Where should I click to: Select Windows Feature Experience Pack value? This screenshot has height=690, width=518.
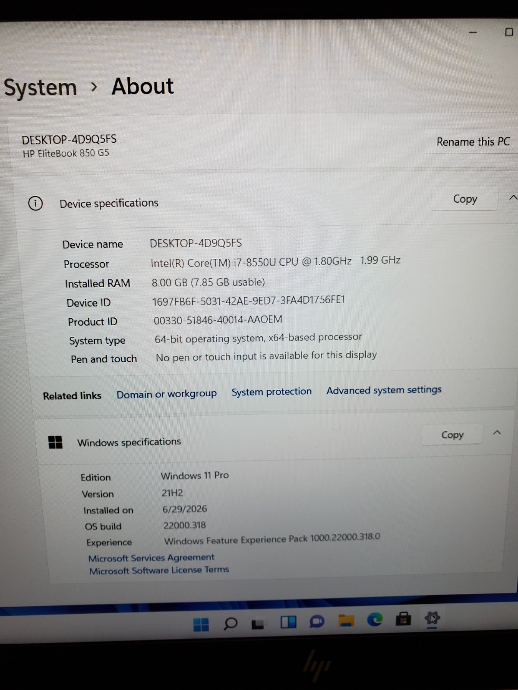(272, 539)
